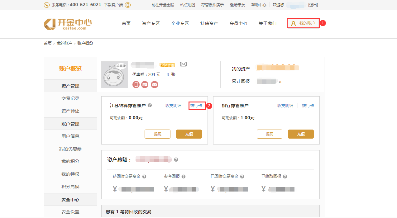
Task: Select 账户概览 in the sidebar
Action: (70, 69)
